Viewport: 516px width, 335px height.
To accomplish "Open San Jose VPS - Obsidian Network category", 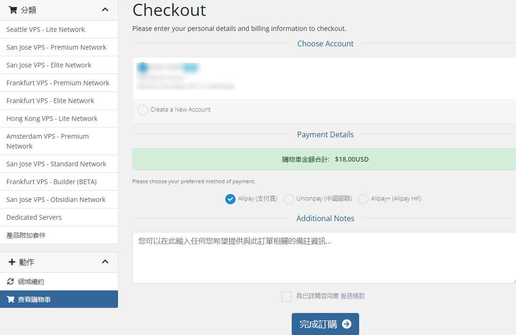I will click(x=59, y=200).
